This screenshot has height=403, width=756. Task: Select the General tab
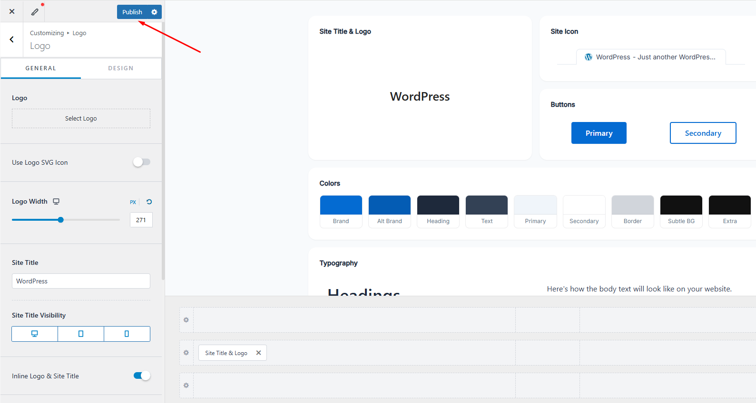(x=41, y=68)
